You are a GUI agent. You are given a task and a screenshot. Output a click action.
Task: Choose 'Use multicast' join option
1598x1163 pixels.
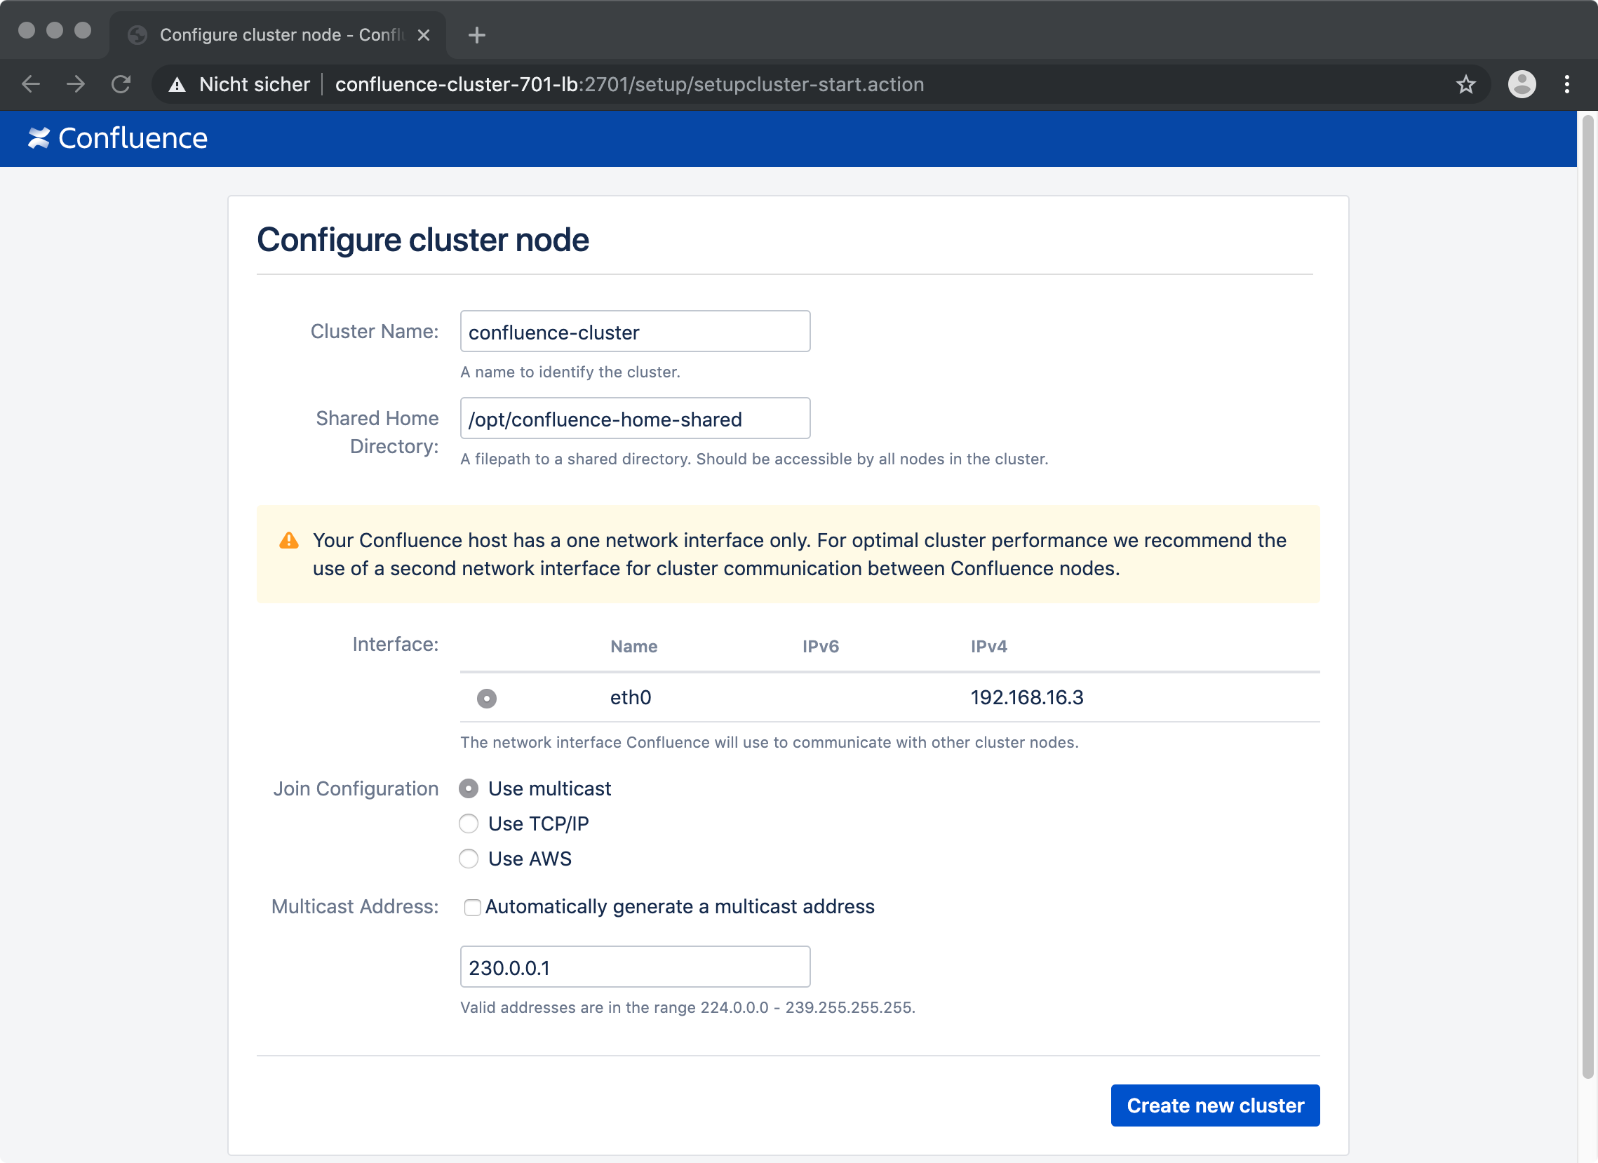pos(469,788)
